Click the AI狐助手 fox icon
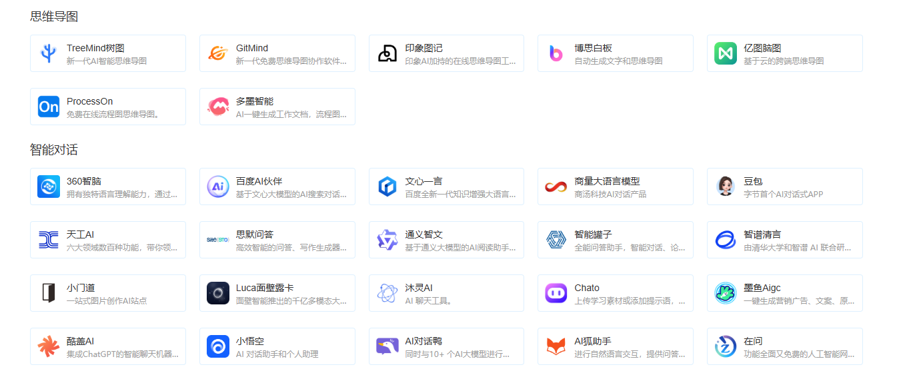The height and width of the screenshot is (383, 901). point(556,346)
